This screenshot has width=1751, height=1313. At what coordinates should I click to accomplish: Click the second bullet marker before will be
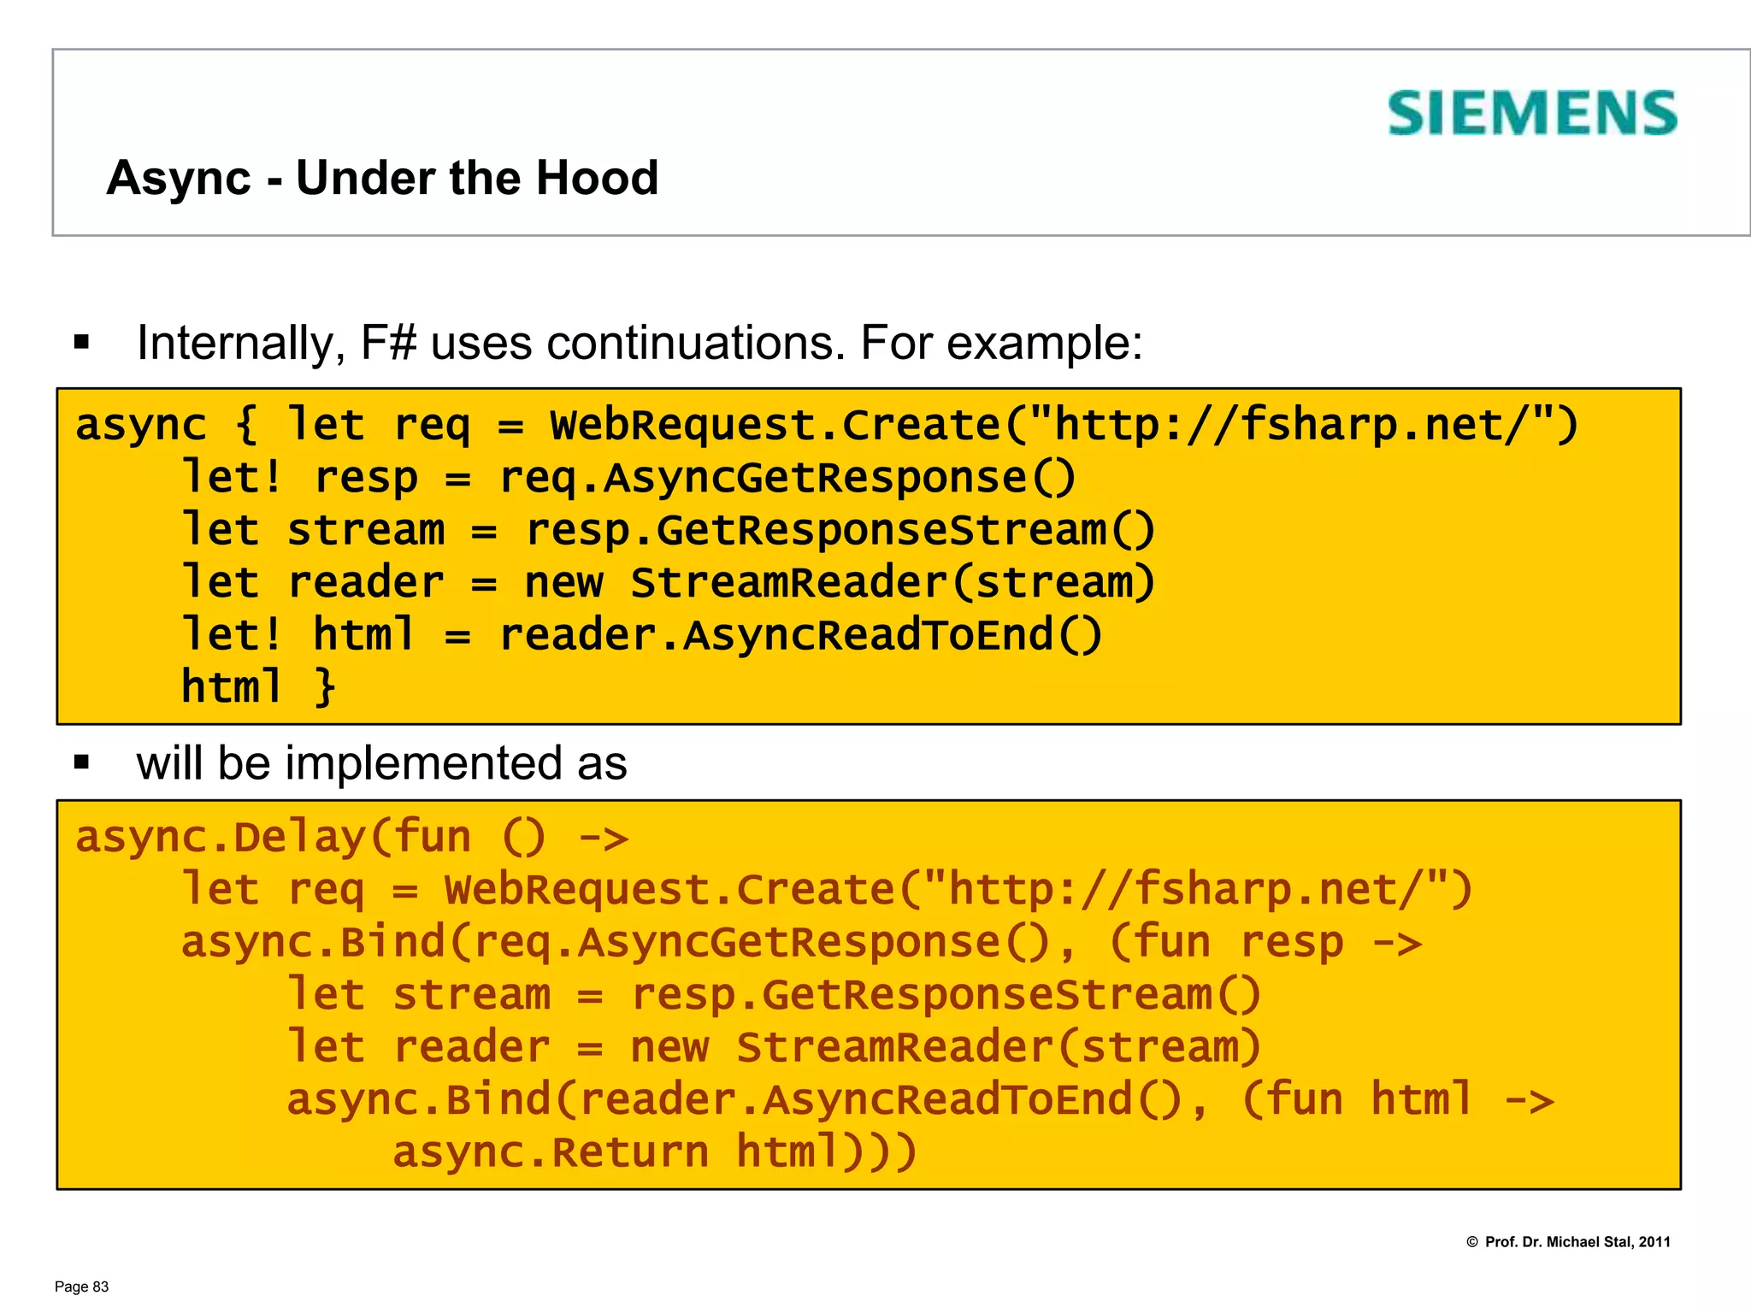tap(82, 762)
